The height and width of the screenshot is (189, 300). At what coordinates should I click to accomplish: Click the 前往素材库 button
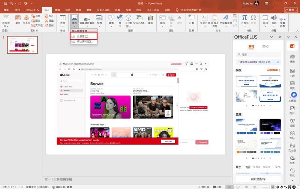tap(258, 179)
